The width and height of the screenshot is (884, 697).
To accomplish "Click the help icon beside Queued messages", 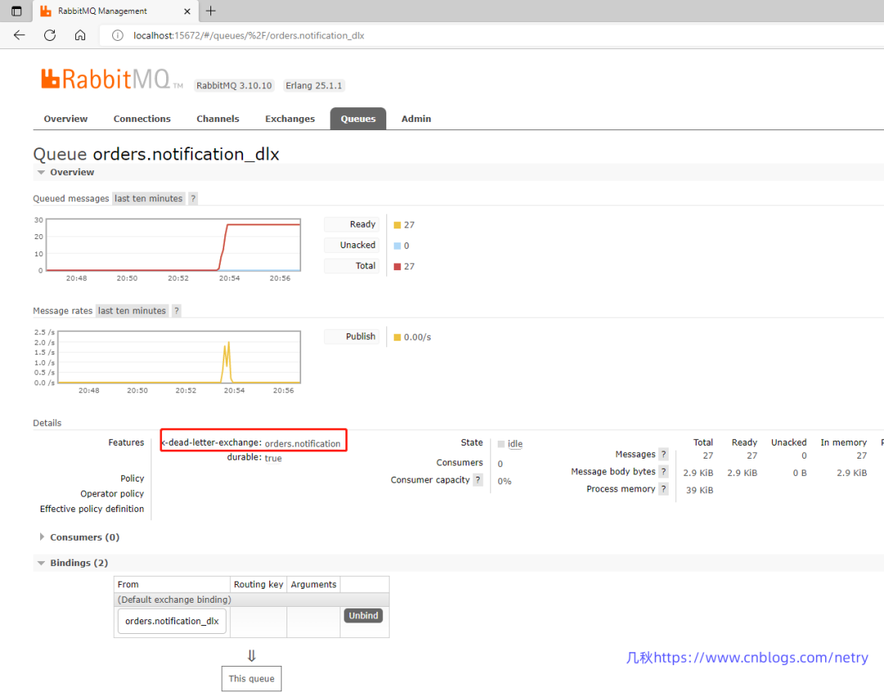I will [x=193, y=198].
